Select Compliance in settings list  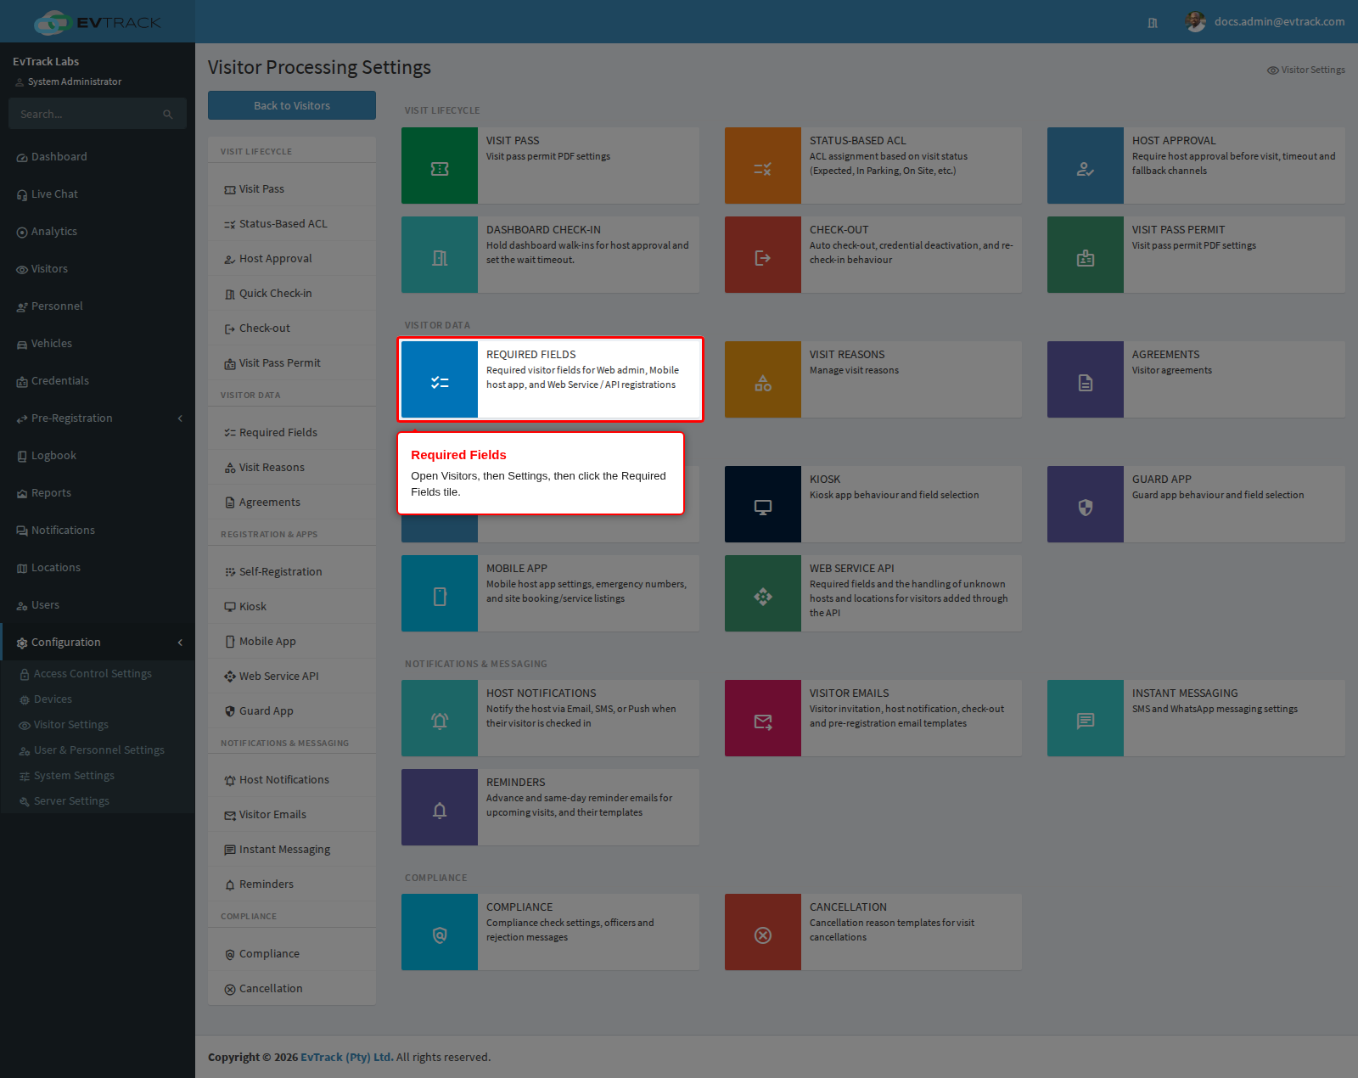coord(292,954)
